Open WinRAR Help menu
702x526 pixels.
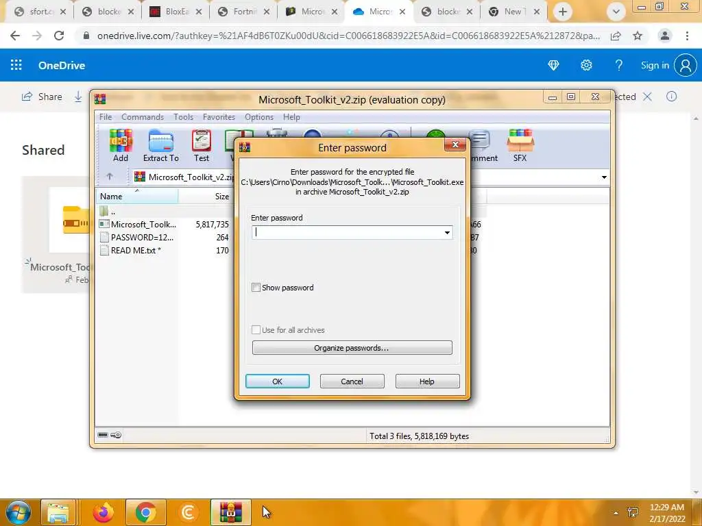click(291, 116)
